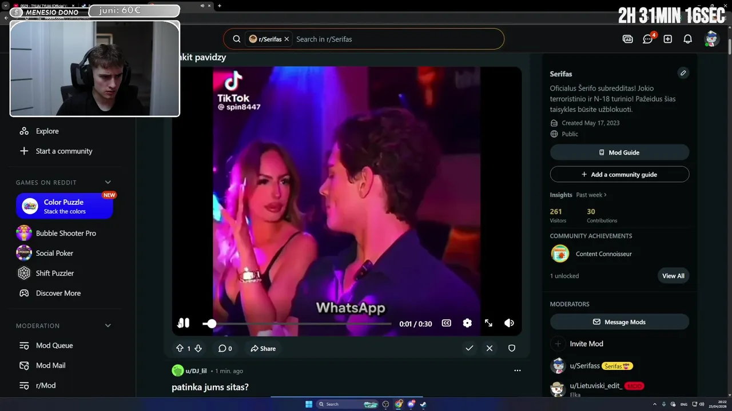Viewport: 732px width, 411px height.
Task: Click the video progress scrubber handle
Action: (212, 324)
